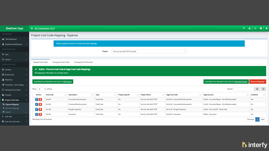Expand the Dashboard Notification sidebar menu

[x=15, y=44]
